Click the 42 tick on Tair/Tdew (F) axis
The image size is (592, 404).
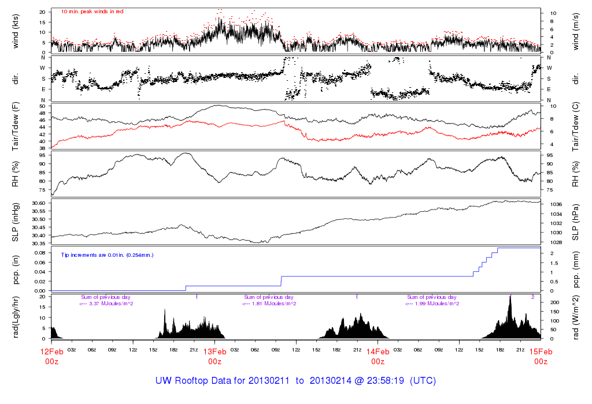(x=42, y=134)
